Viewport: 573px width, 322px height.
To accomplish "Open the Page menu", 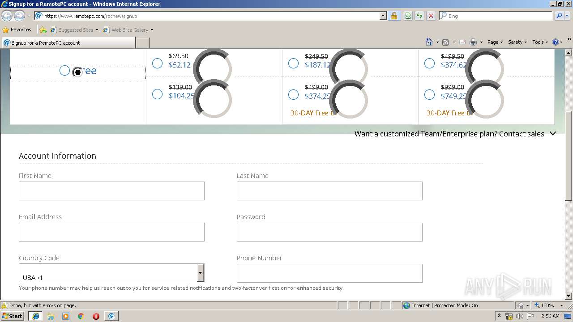I will click(495, 42).
